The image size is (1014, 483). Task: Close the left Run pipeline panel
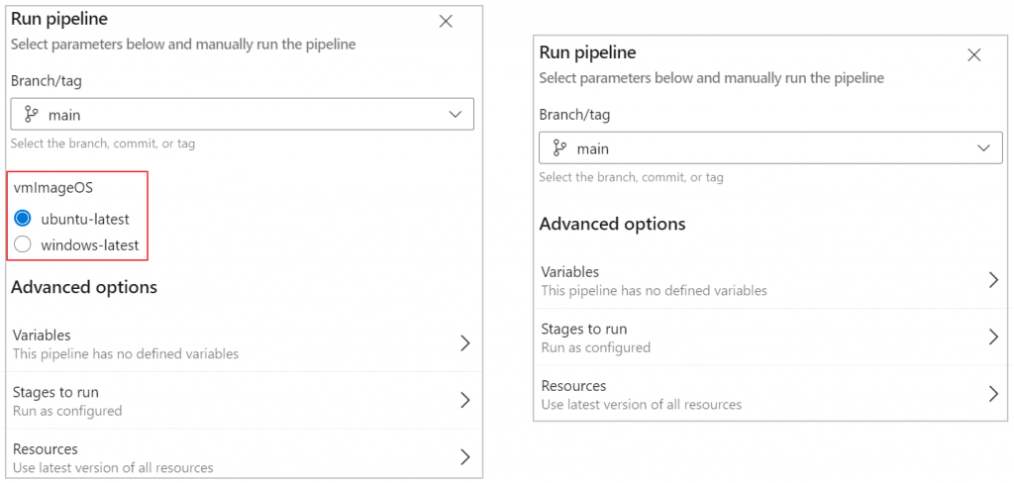point(446,21)
